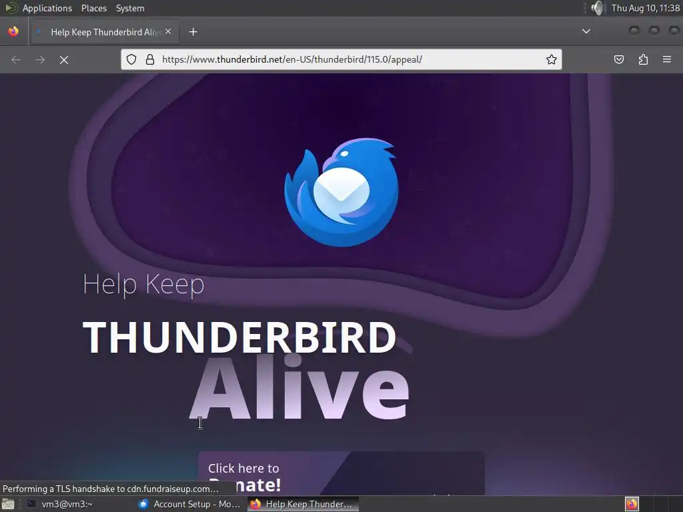Close the Help Keep Thunderbird Alive tab
Image resolution: width=683 pixels, height=512 pixels.
[x=168, y=31]
